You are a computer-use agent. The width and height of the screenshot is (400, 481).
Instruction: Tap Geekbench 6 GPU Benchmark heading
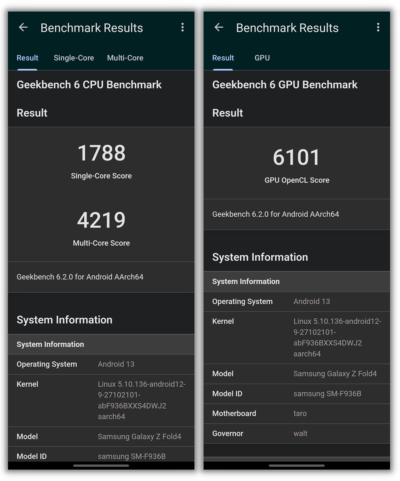[285, 85]
